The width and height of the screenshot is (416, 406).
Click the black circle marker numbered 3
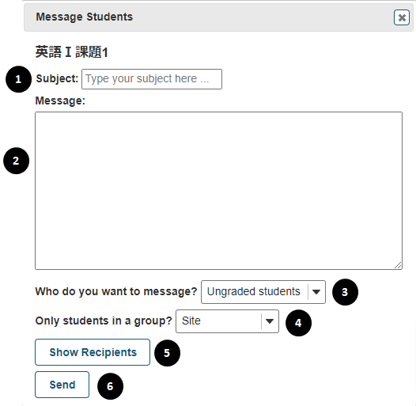click(345, 292)
